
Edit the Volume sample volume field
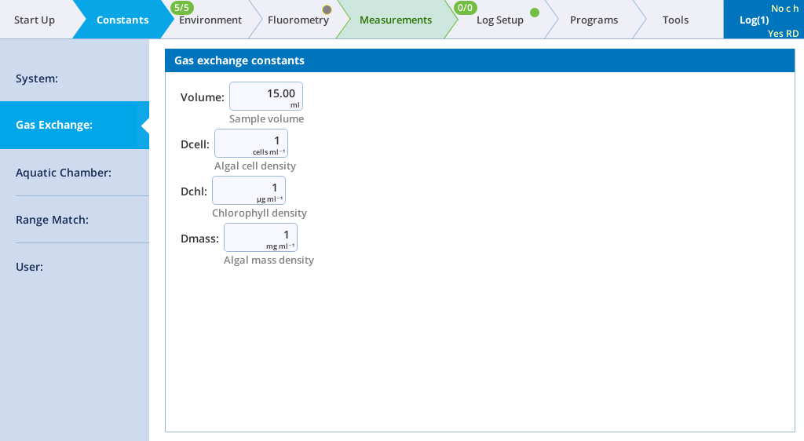click(x=265, y=96)
